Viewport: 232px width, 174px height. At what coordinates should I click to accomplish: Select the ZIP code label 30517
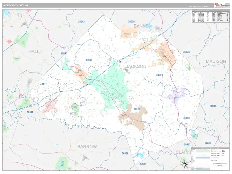(x=43, y=84)
